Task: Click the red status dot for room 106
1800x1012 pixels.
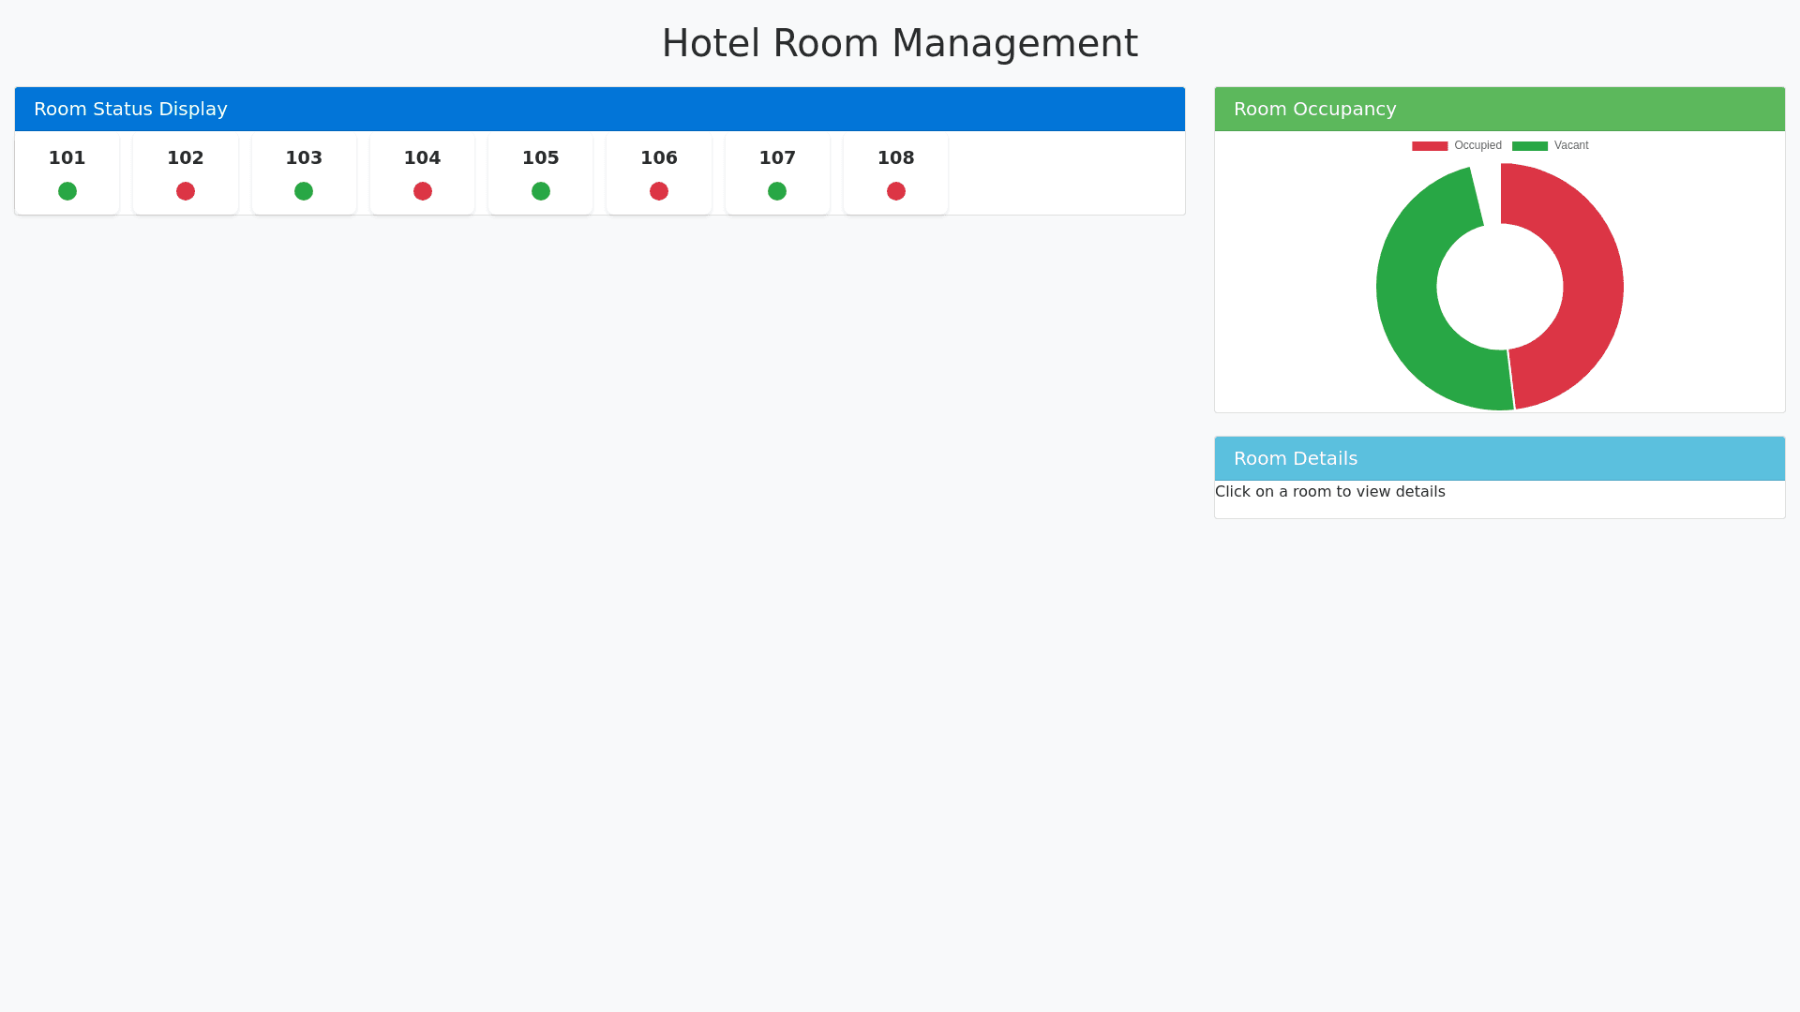Action: pos(658,190)
